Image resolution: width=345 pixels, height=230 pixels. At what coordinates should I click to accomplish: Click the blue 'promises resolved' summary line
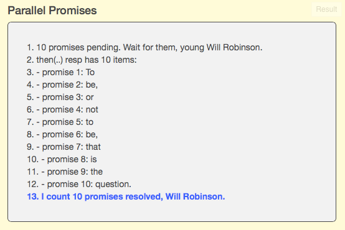(126, 196)
